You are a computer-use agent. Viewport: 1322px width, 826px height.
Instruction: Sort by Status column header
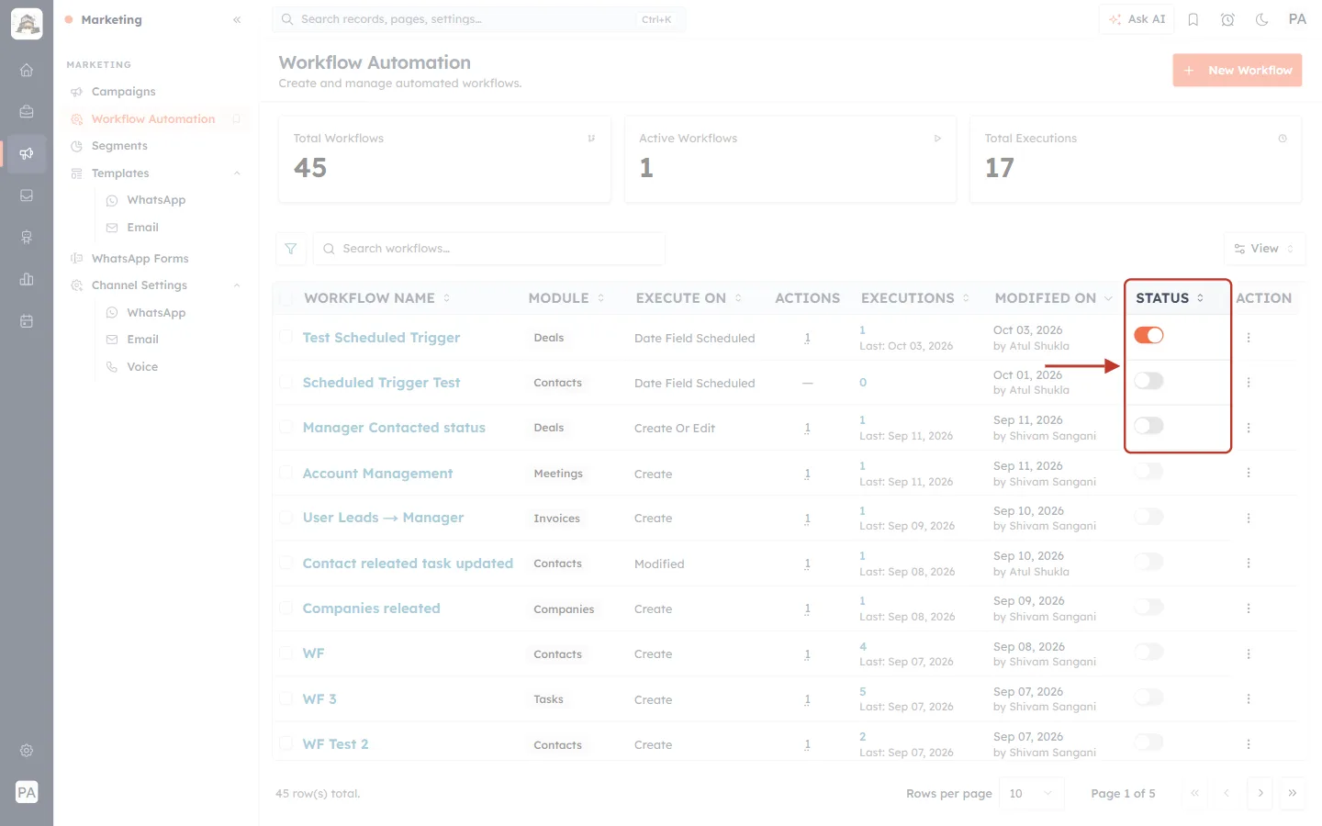click(x=1170, y=298)
